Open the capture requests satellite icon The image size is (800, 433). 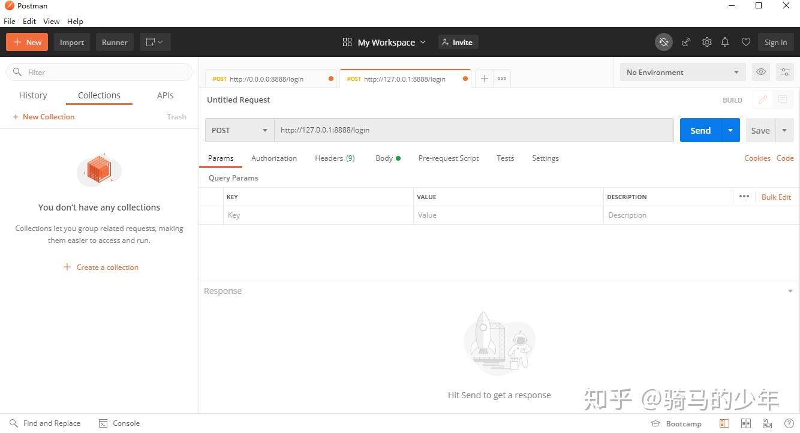[x=686, y=42]
